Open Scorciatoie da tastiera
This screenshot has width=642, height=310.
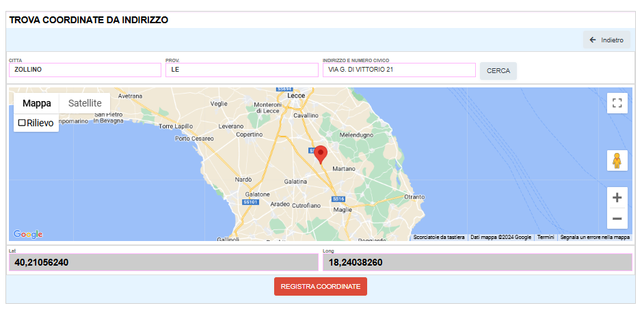point(439,237)
